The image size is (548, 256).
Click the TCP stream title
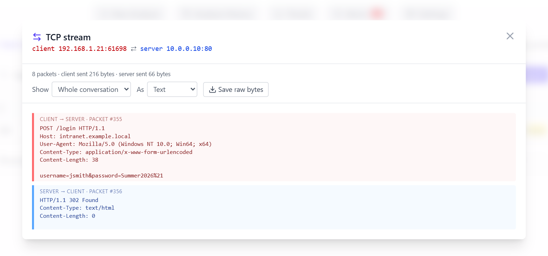click(68, 37)
